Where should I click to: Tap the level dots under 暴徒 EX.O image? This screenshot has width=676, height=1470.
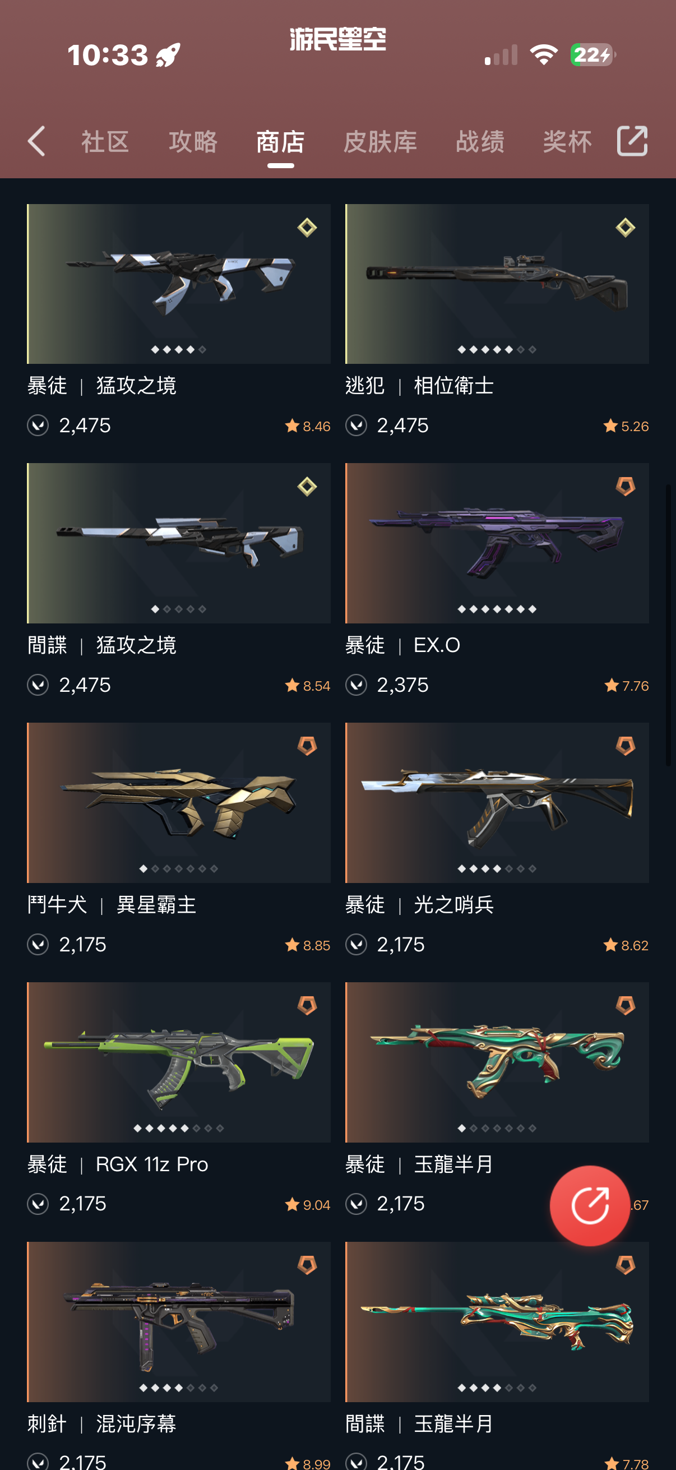[497, 609]
